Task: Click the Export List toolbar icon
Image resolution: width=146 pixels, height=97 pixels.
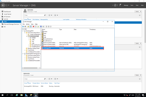Action: click(38, 27)
